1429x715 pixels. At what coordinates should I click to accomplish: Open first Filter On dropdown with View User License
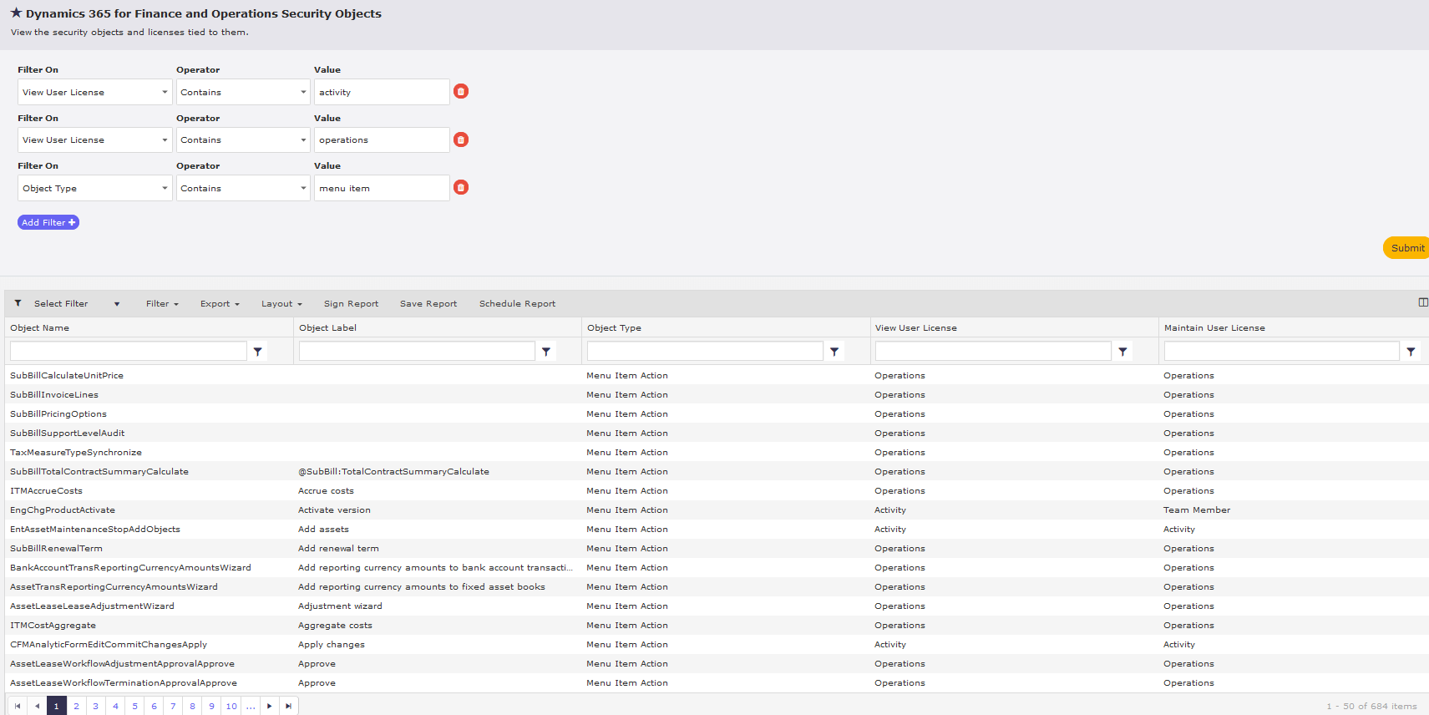pos(94,92)
